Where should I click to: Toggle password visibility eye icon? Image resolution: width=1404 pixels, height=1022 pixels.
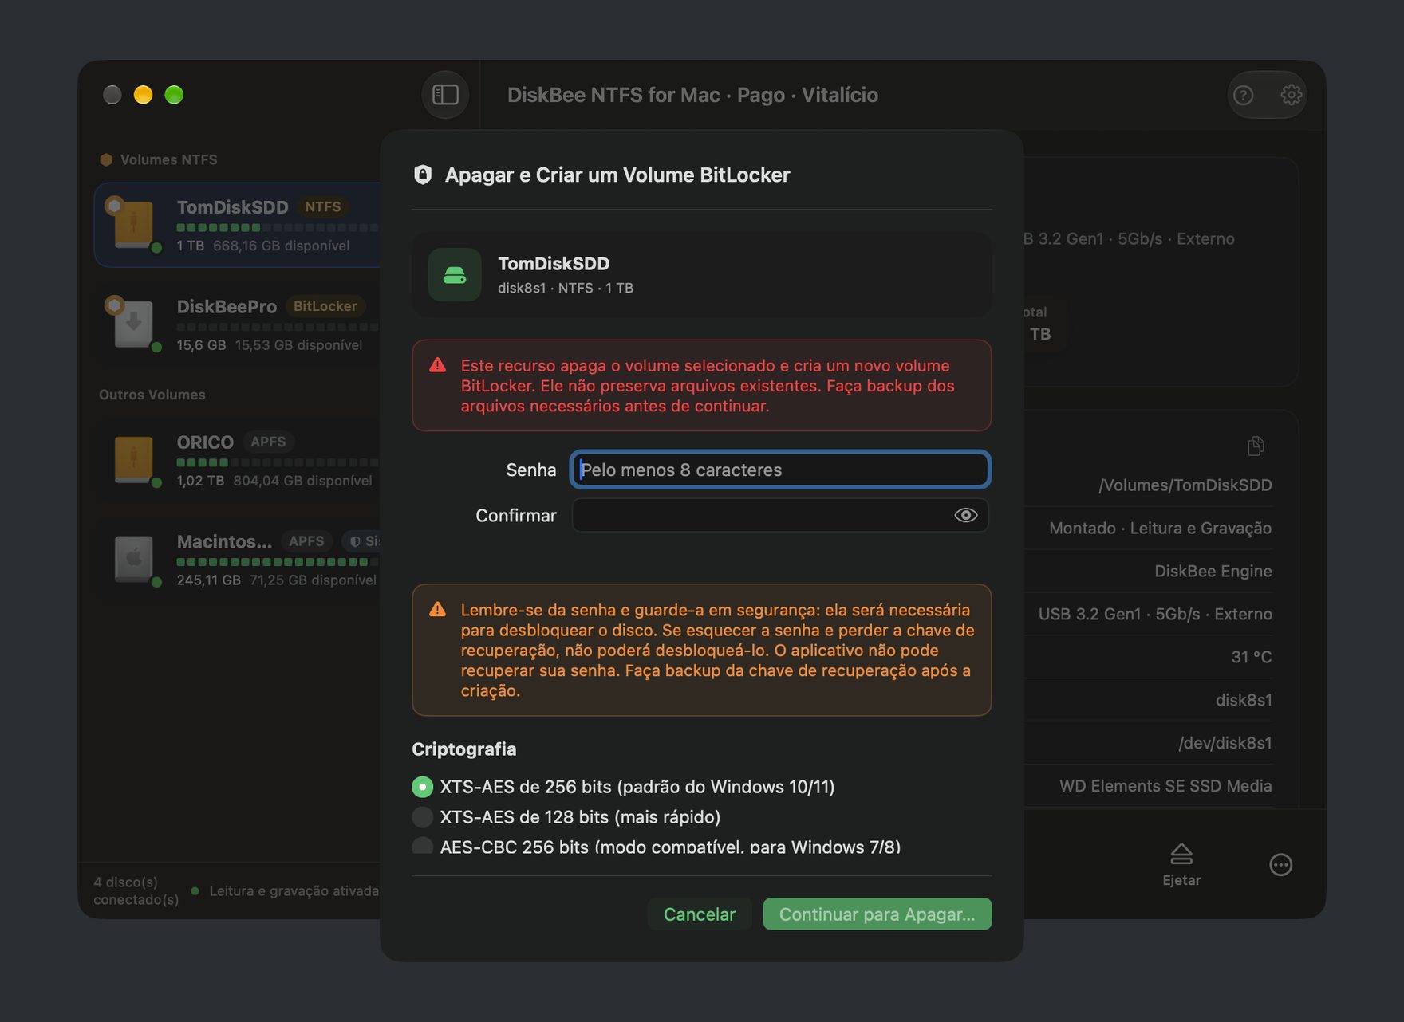pos(965,516)
